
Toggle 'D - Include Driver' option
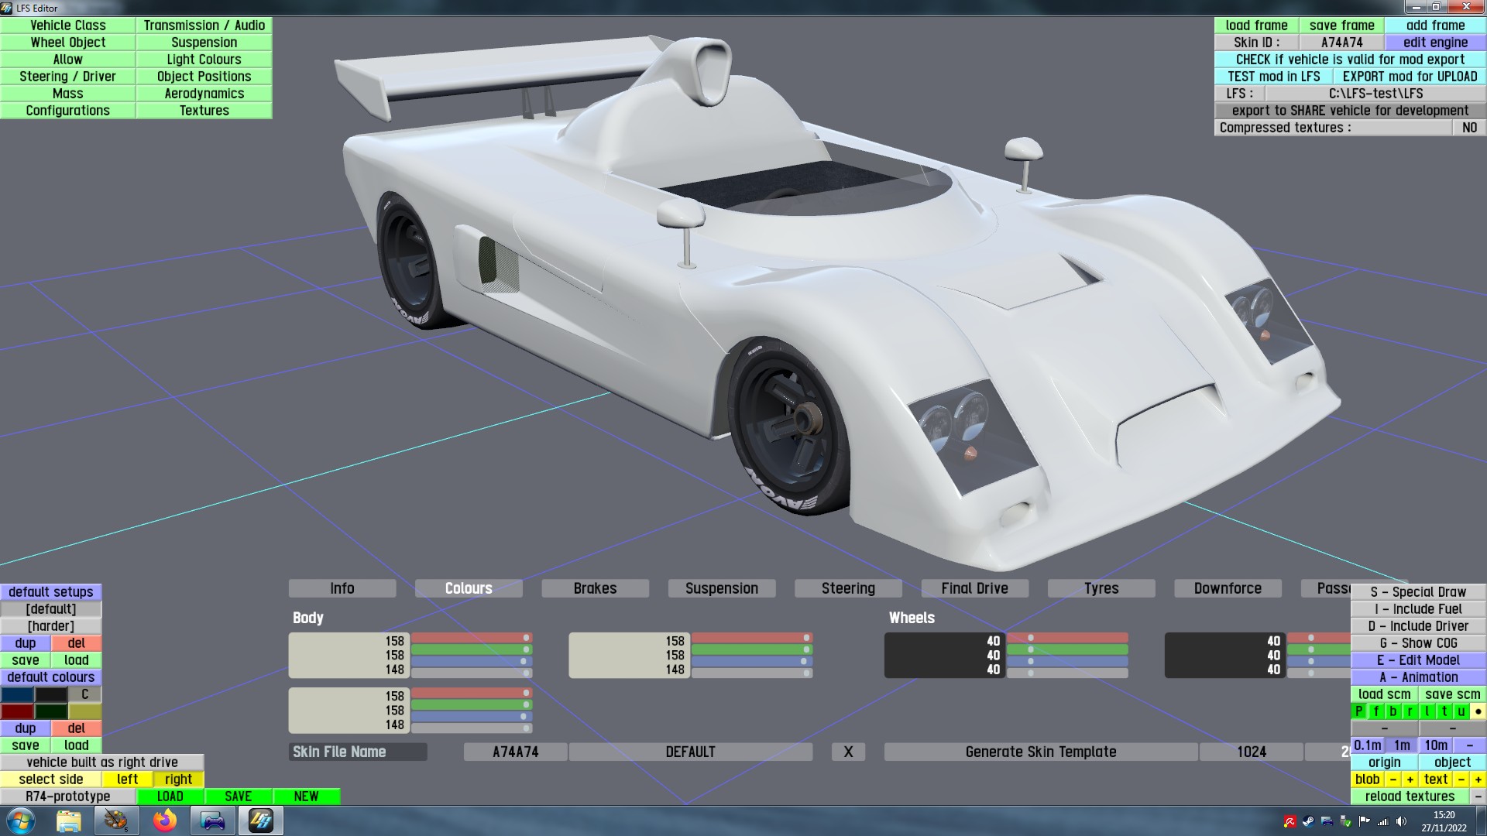1418,626
